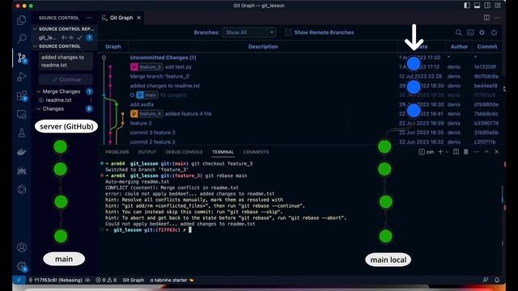Image resolution: width=518 pixels, height=291 pixels.
Task: Split the terminal
Action: (x=456, y=152)
